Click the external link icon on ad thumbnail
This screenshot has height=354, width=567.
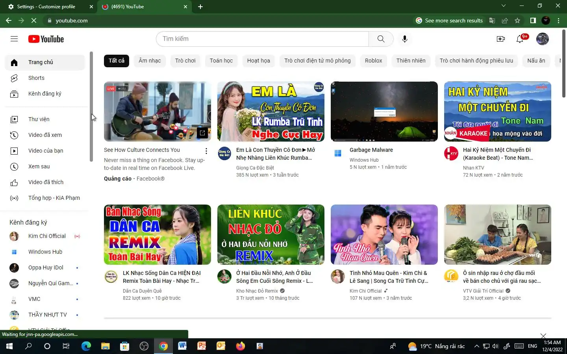pos(202,133)
